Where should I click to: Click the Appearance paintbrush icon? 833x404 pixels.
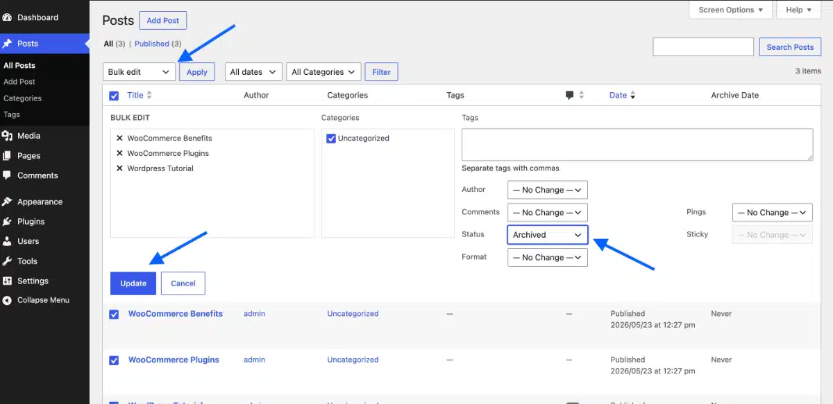click(8, 202)
